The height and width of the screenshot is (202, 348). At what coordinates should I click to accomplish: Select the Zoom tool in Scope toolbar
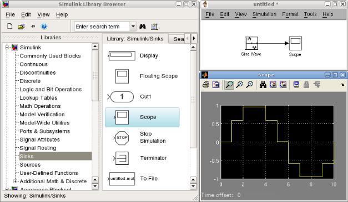pos(229,85)
